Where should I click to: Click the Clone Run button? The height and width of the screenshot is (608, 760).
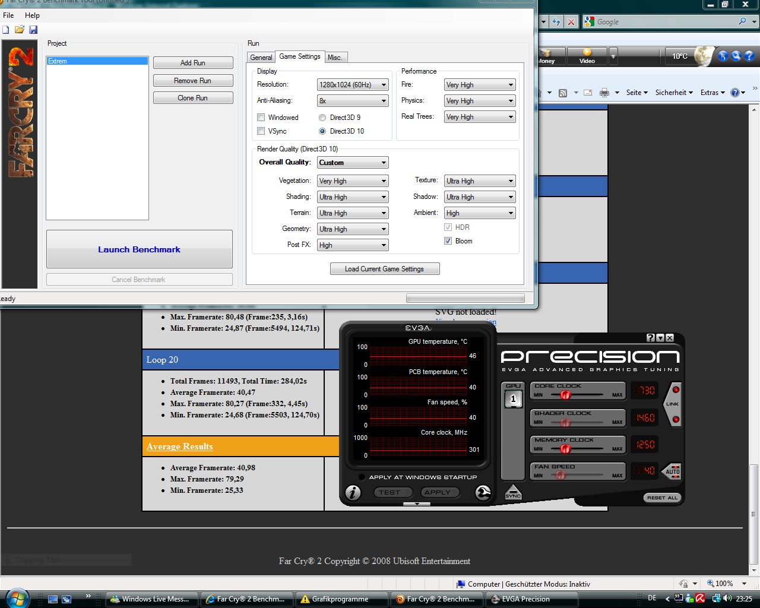pyautogui.click(x=193, y=98)
